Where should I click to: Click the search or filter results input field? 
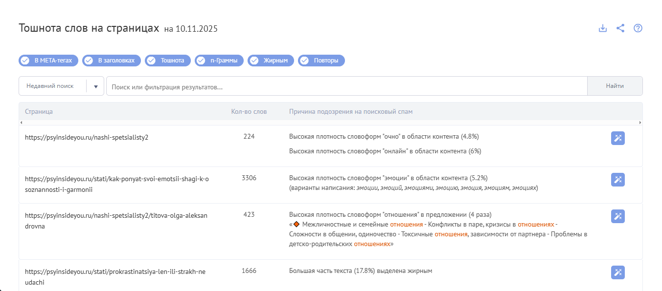click(x=347, y=86)
